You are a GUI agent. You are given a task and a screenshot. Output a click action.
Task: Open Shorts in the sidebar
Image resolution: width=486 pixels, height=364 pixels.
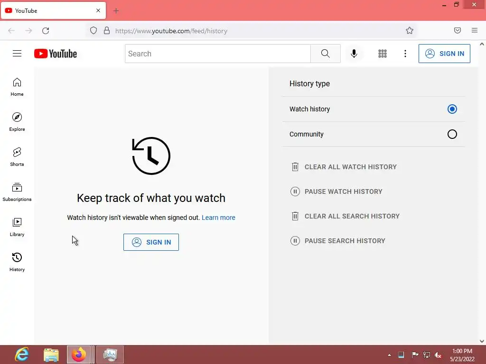pyautogui.click(x=17, y=157)
